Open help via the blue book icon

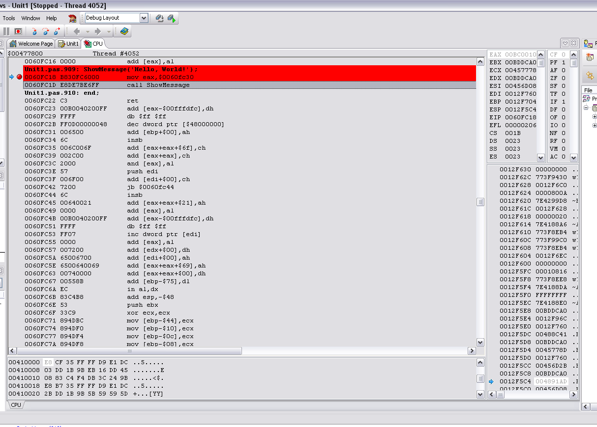pos(124,31)
